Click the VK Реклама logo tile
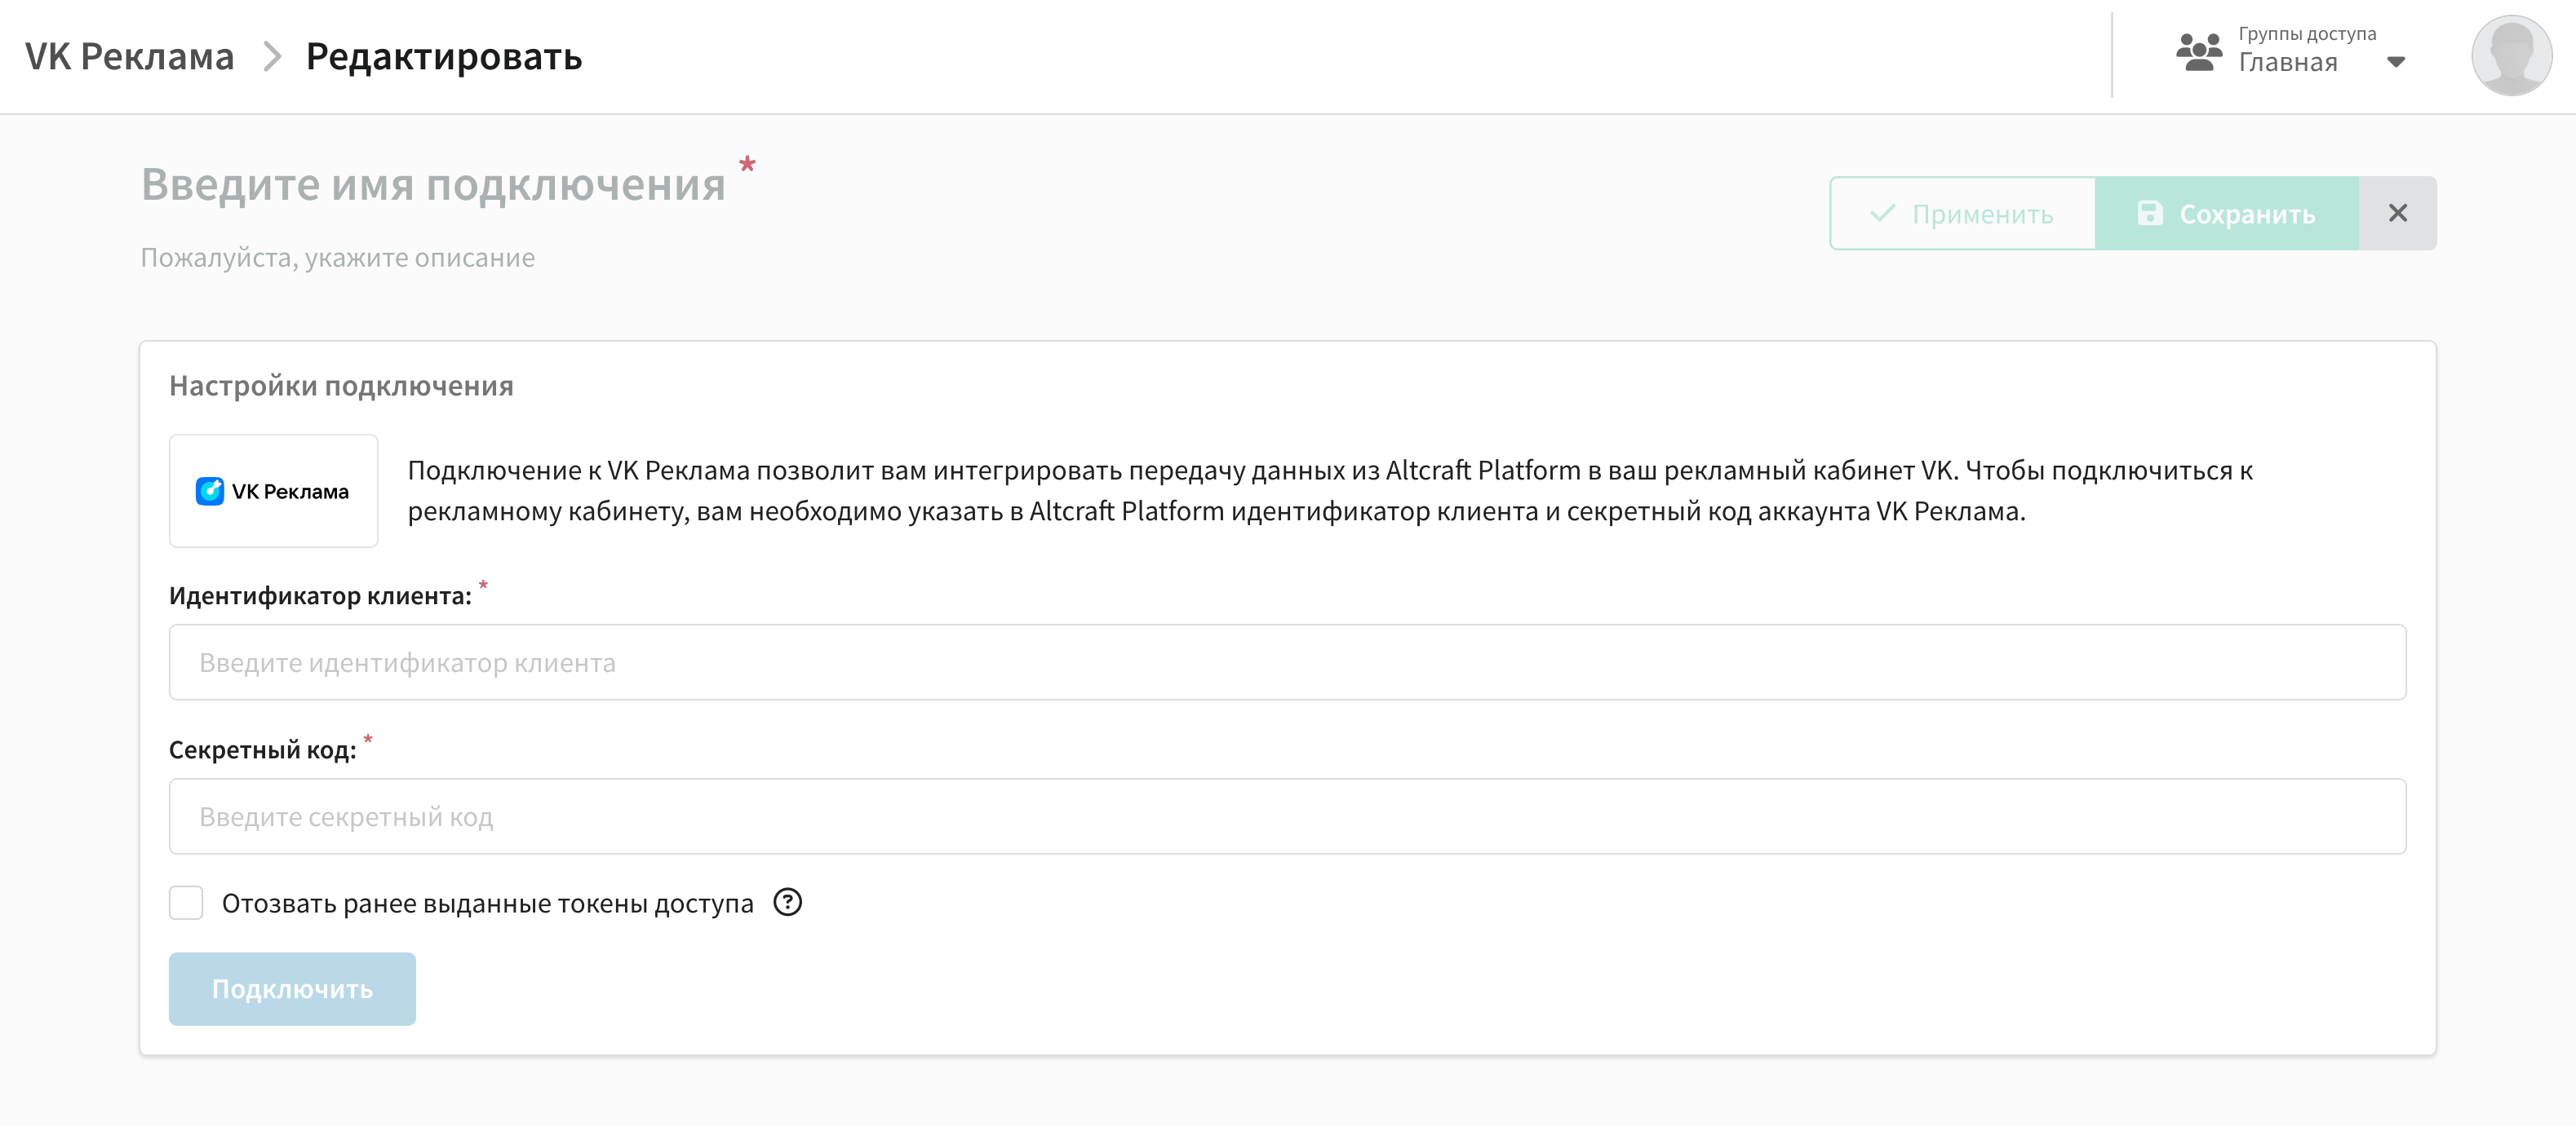Viewport: 2576px width, 1127px height. click(x=273, y=491)
